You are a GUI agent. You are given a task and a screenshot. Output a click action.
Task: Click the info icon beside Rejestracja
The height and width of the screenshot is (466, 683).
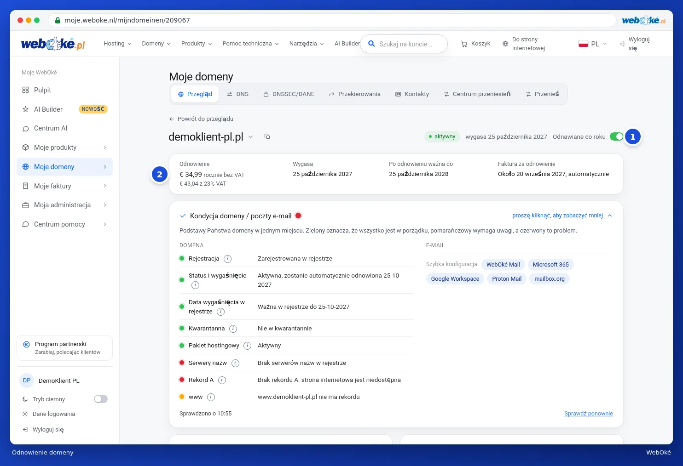click(x=227, y=259)
